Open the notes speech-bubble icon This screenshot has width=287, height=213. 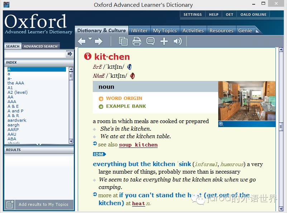click(x=150, y=41)
